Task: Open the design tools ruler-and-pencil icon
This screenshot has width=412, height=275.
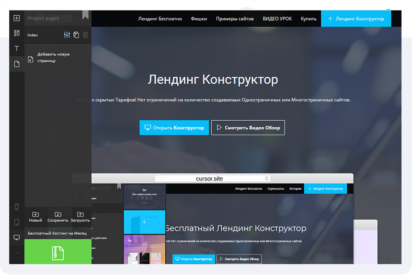Action: point(17,33)
